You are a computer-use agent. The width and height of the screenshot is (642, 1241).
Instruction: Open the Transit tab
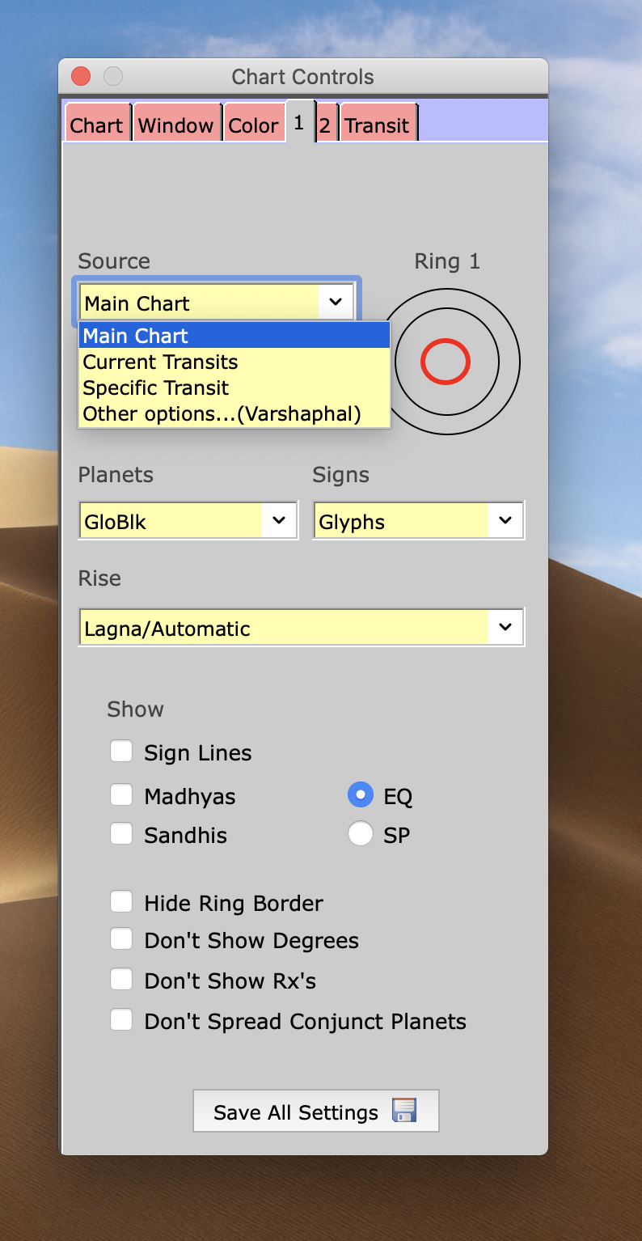pos(377,125)
